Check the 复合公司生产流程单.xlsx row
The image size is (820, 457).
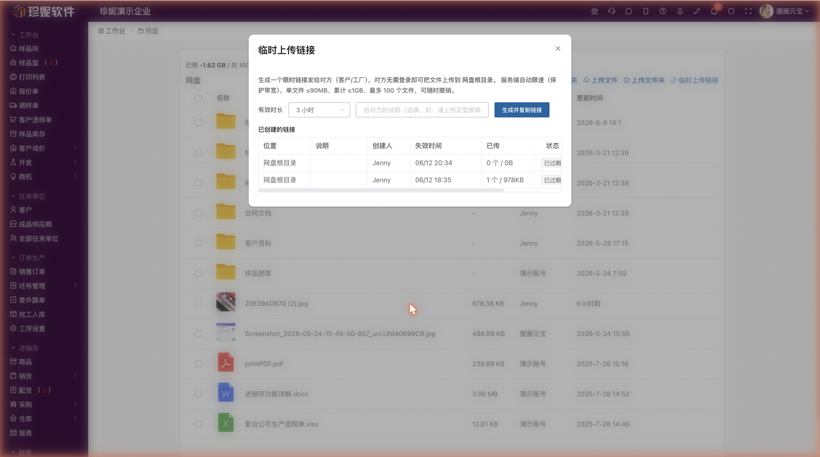[198, 424]
